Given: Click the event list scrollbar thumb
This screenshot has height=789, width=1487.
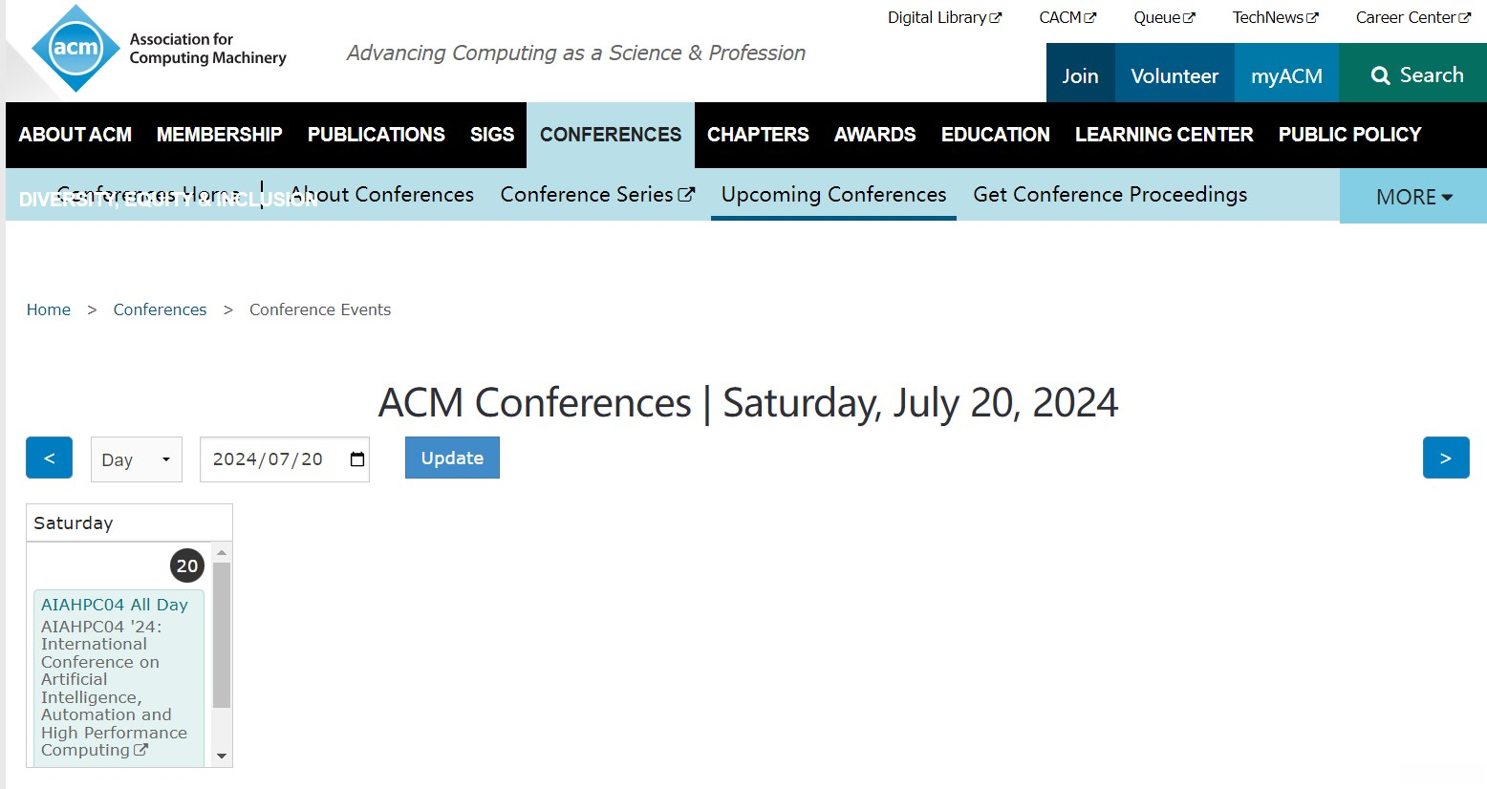Looking at the screenshot, I should coord(222,634).
